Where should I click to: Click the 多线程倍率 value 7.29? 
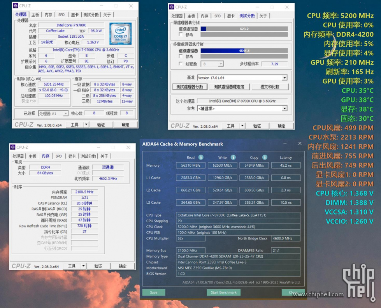click(x=275, y=64)
